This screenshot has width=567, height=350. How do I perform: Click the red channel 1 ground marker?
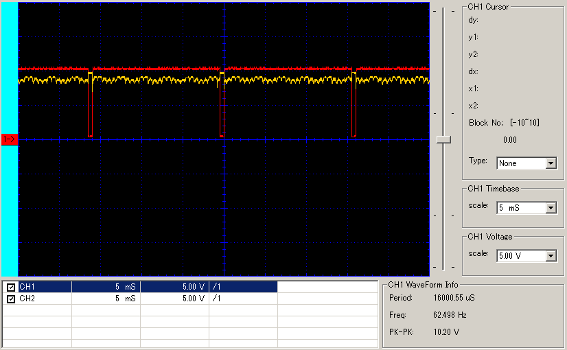pos(10,139)
